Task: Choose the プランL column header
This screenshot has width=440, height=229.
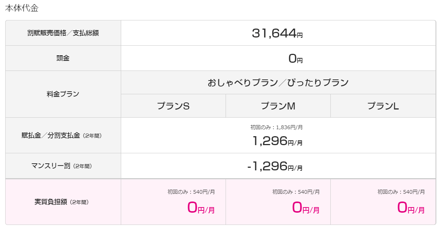Action: click(383, 106)
